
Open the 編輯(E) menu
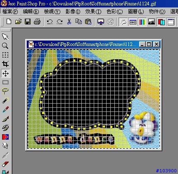pos(31,12)
